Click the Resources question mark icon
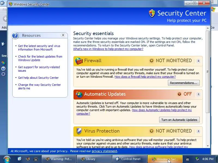The height and width of the screenshot is (163, 218). tap(15, 36)
